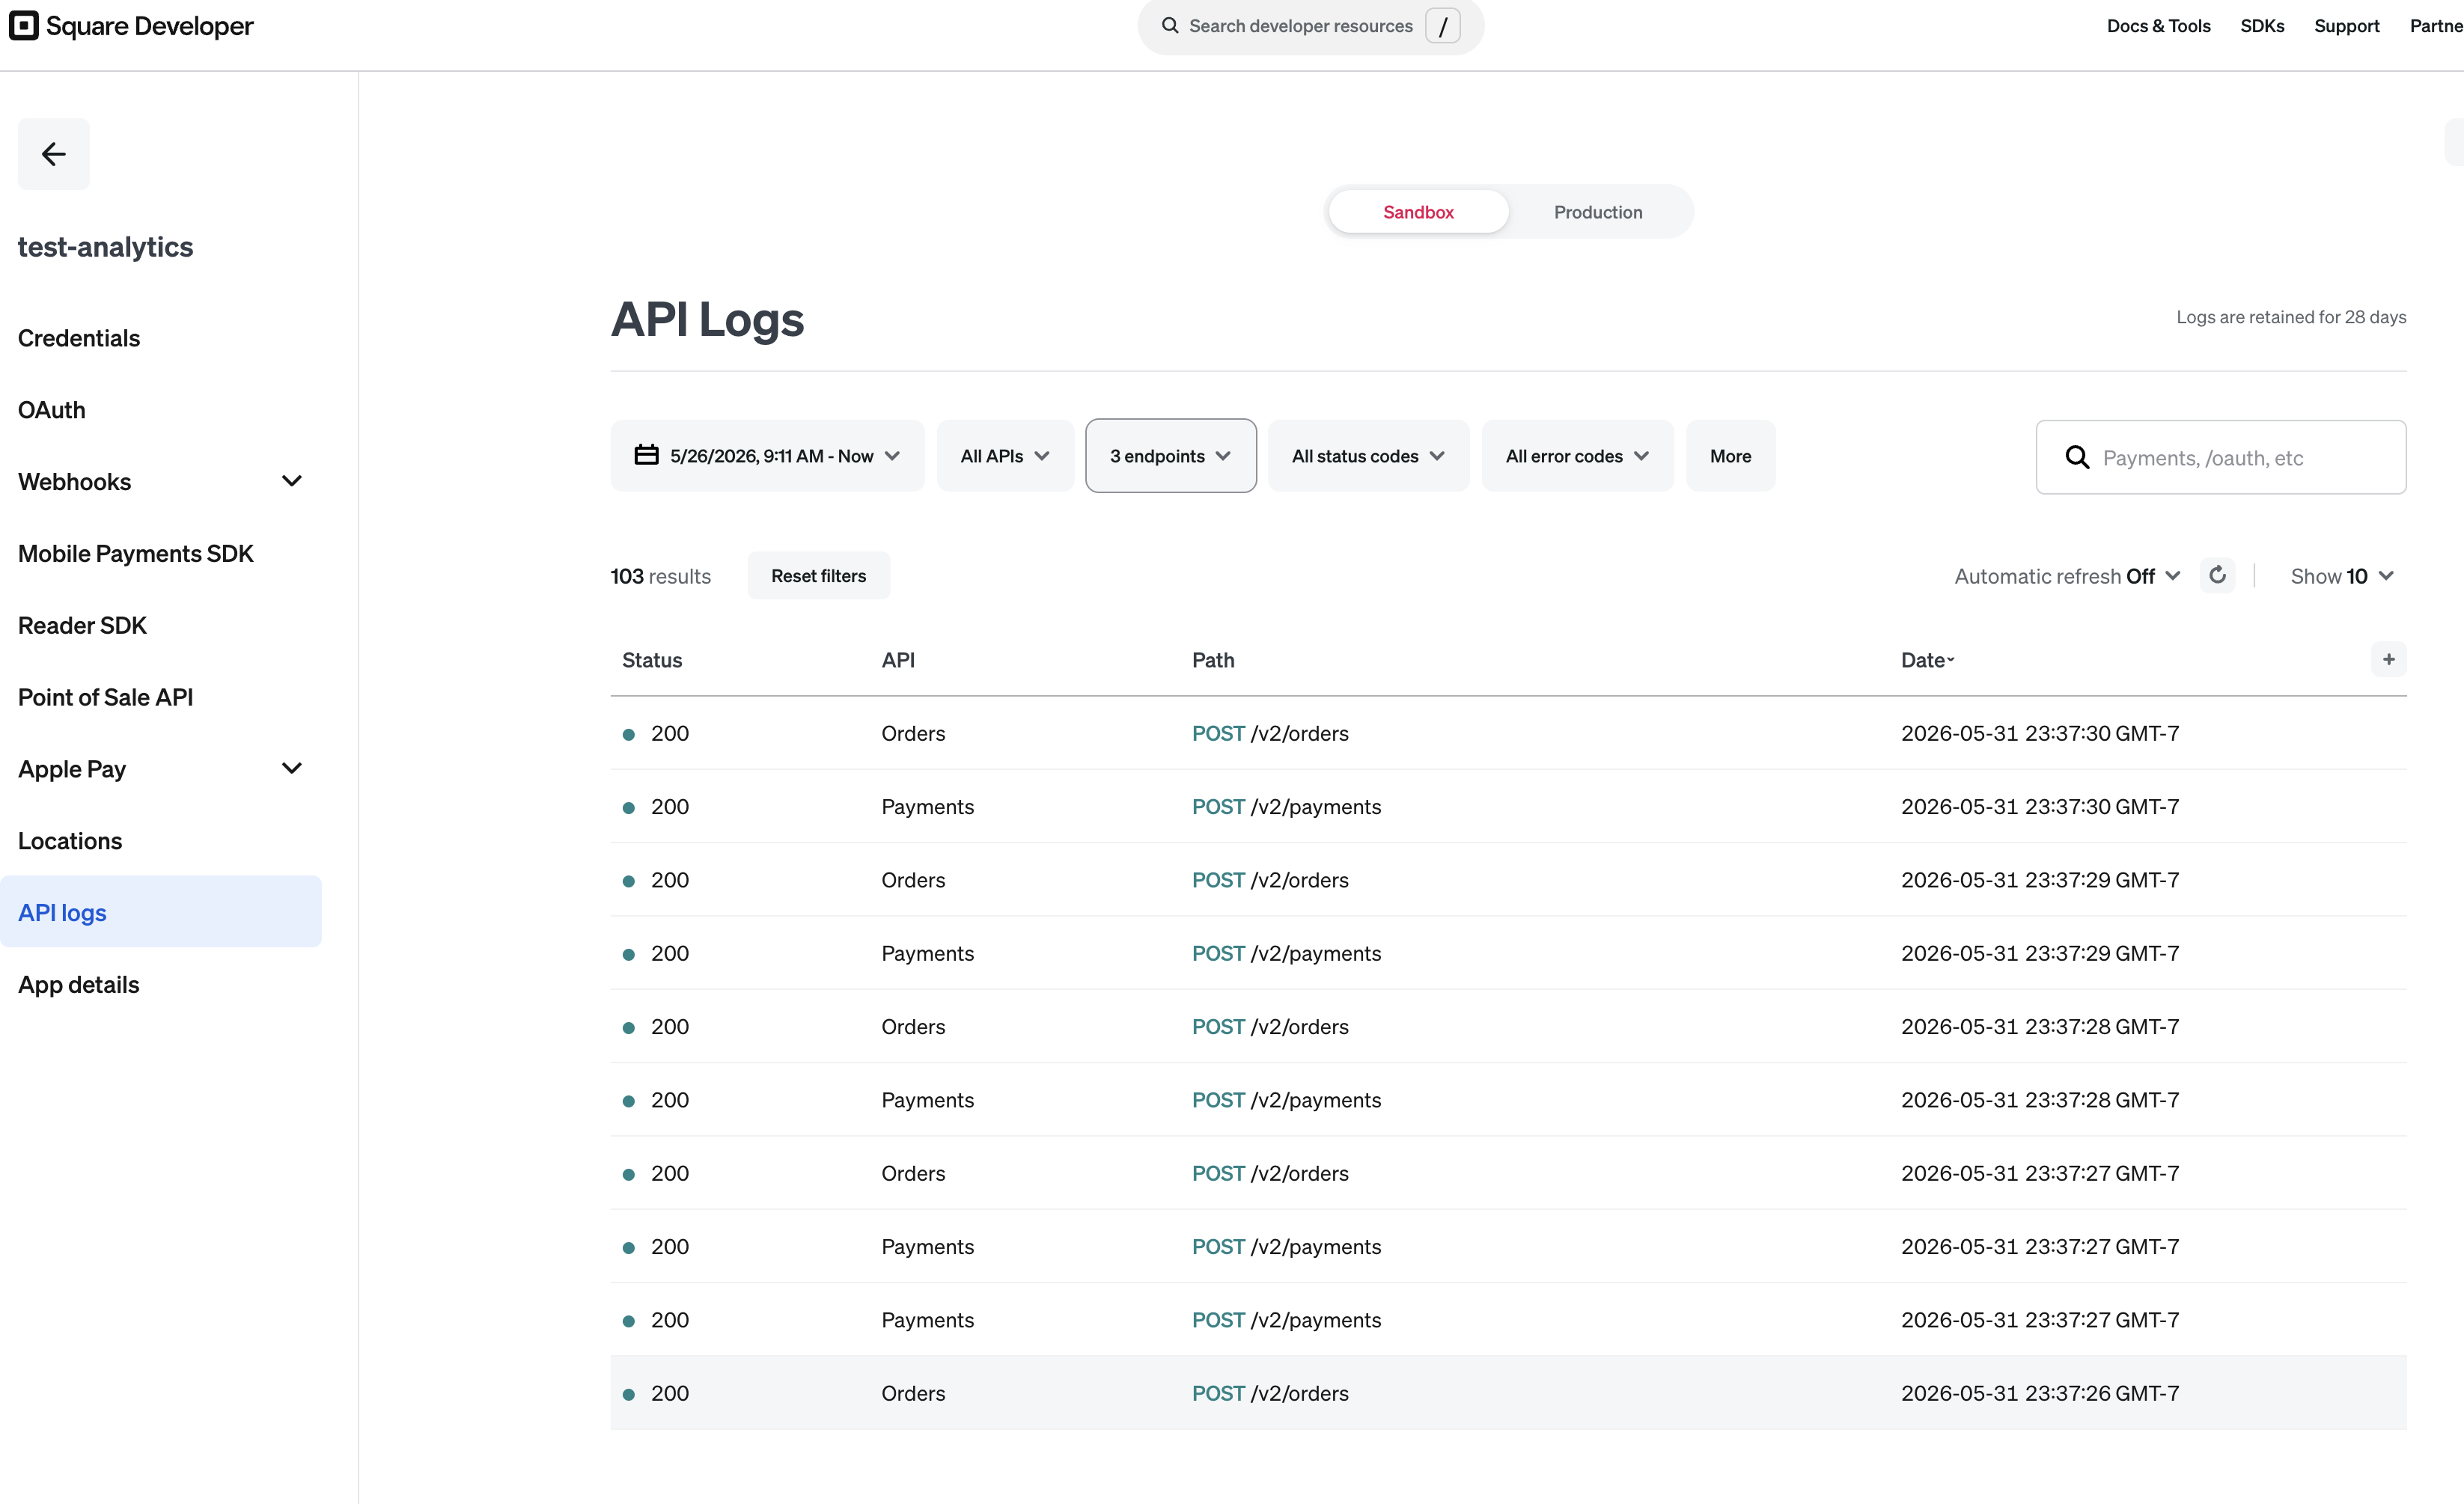2464x1504 pixels.
Task: Click the Path column header
Action: (x=1213, y=660)
